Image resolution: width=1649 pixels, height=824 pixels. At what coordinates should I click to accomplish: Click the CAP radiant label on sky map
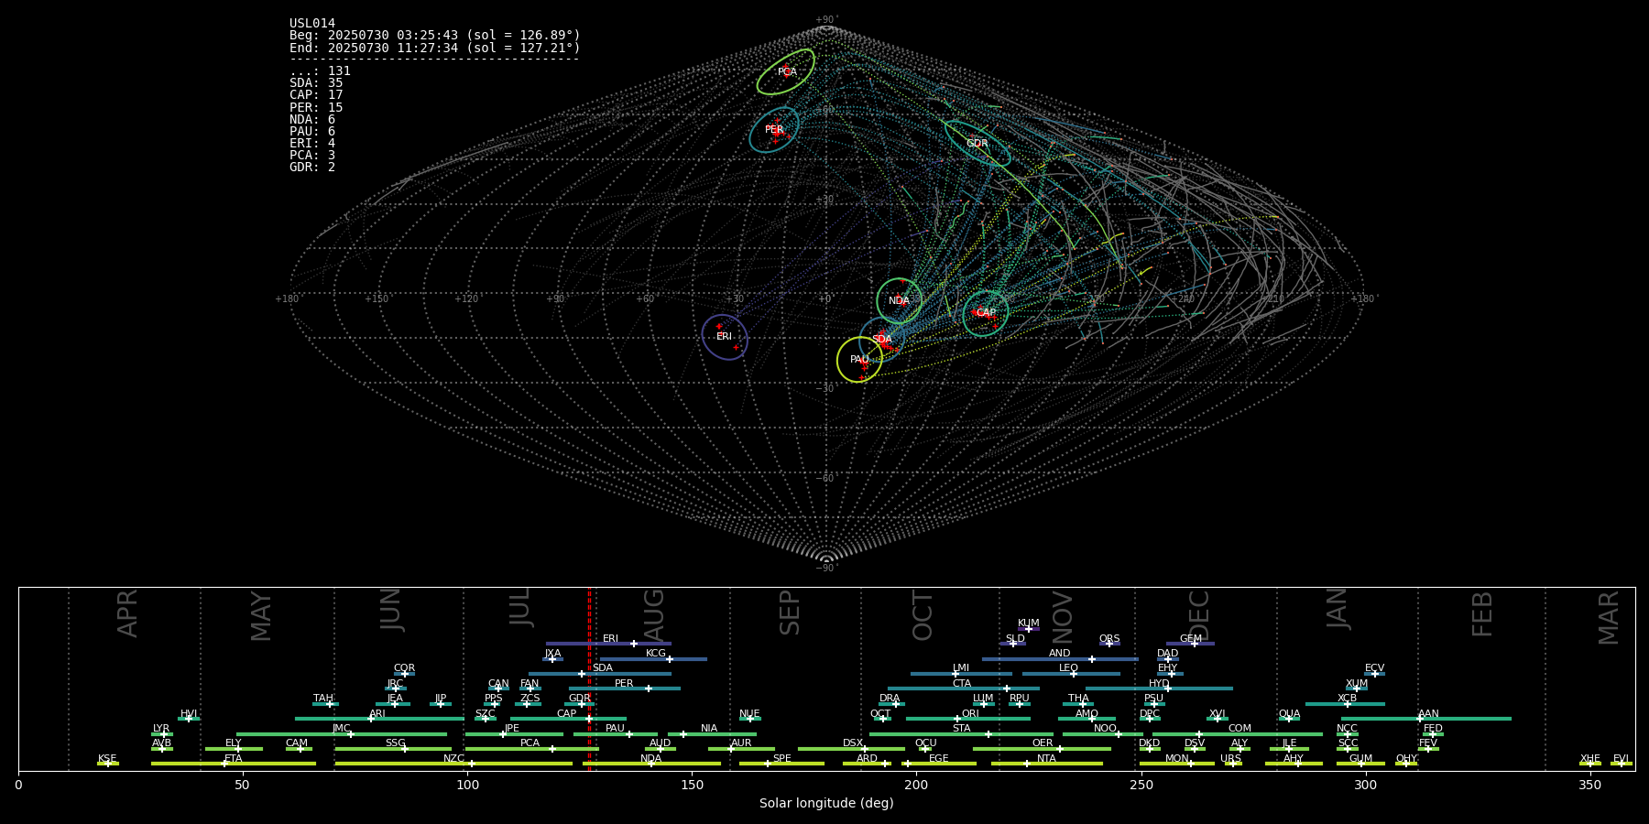[x=986, y=313]
